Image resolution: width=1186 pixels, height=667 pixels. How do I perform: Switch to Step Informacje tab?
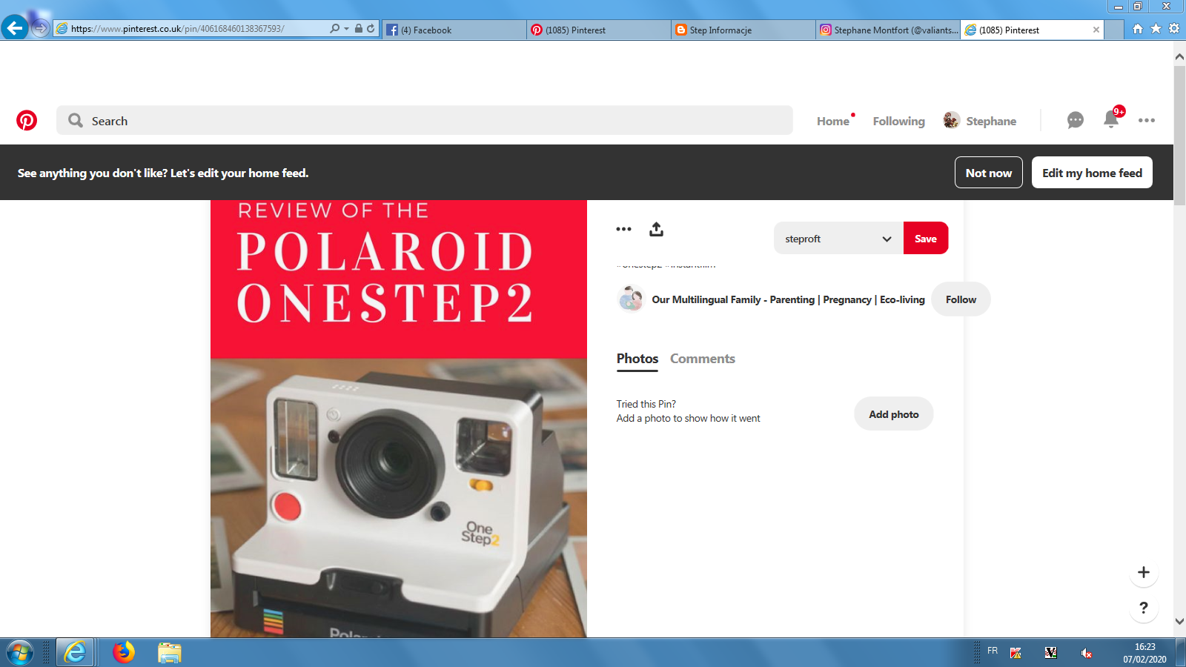pos(743,30)
